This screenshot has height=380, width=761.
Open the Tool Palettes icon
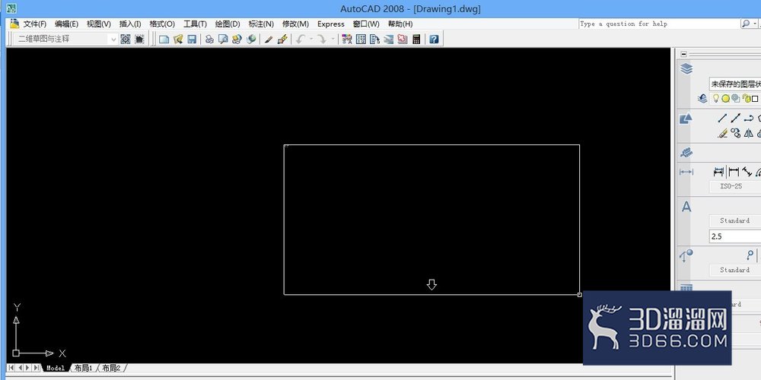pos(374,40)
